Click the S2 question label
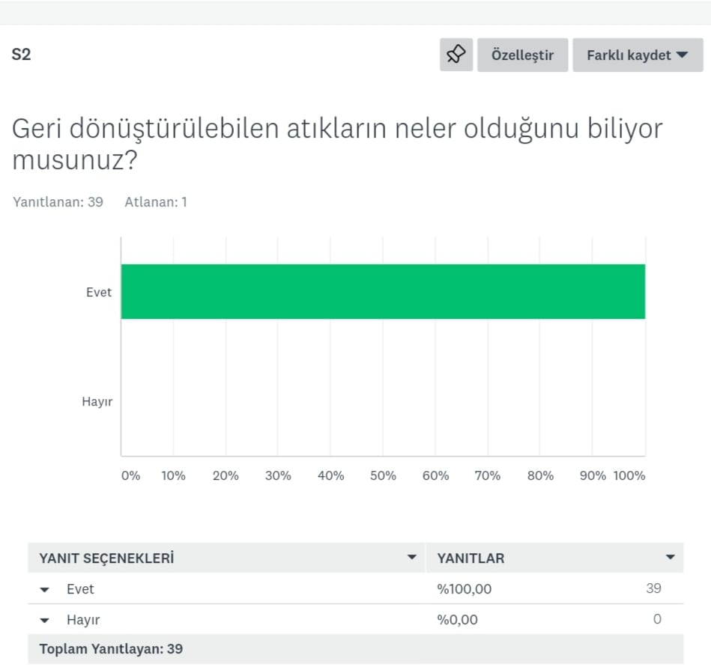Viewport: 711px width, 667px height. [x=21, y=55]
